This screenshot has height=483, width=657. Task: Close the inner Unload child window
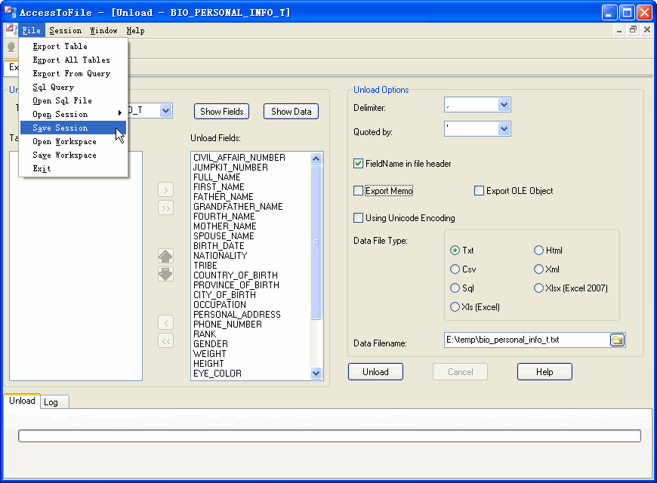coord(647,29)
